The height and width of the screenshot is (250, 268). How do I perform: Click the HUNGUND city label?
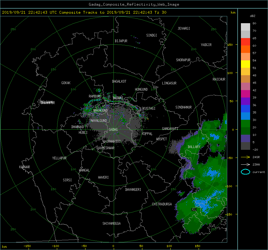point(141,89)
